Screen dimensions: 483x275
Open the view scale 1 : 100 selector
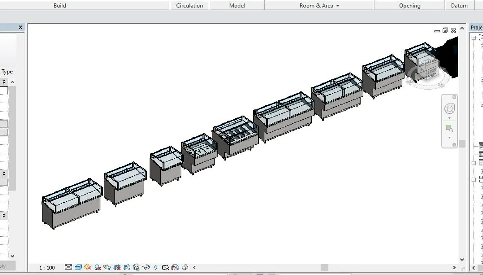pos(47,268)
